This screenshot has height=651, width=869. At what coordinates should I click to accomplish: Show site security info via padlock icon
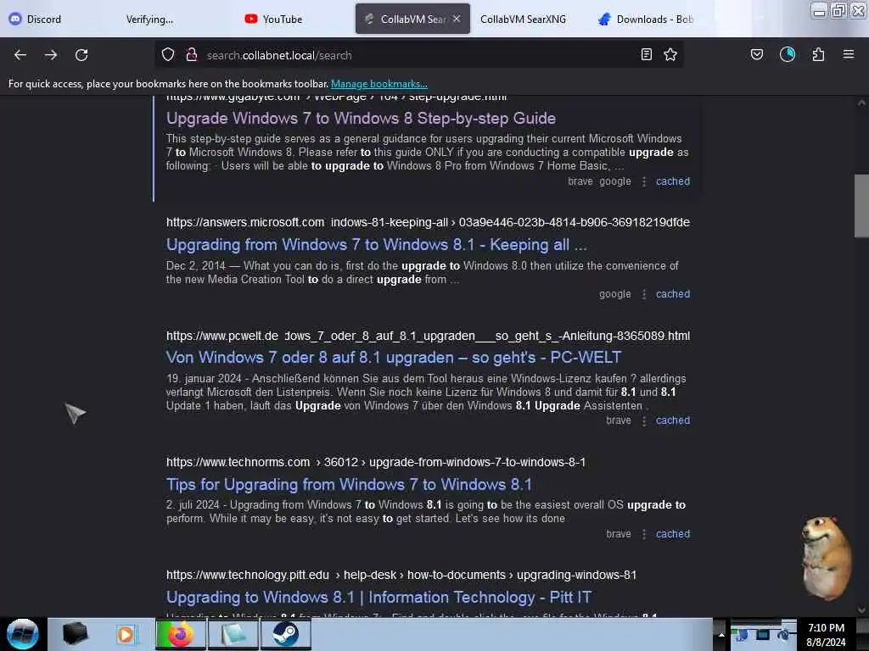pos(192,54)
